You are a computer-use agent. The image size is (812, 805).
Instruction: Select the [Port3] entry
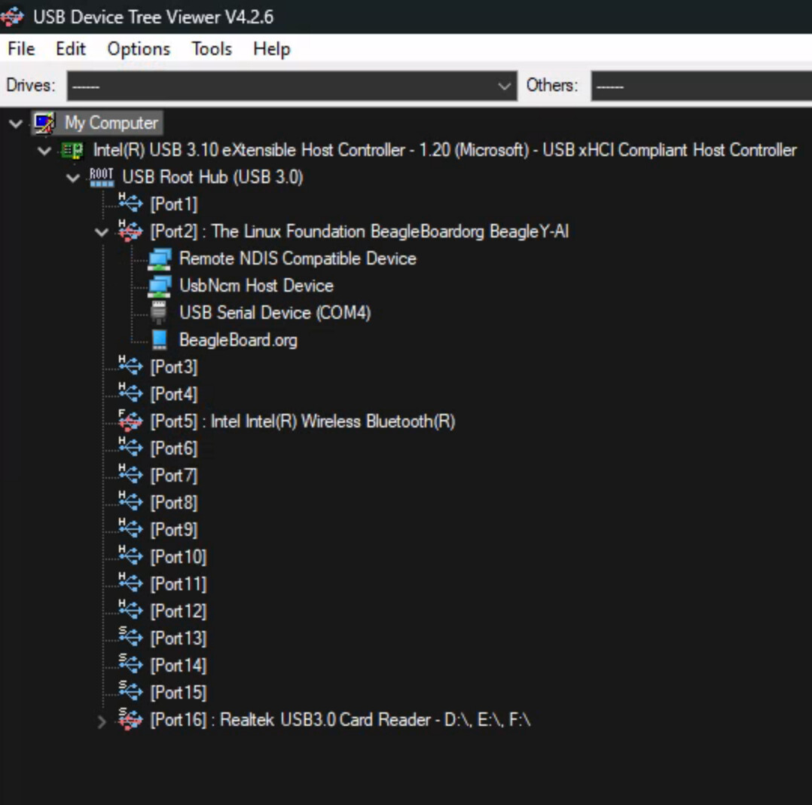173,367
